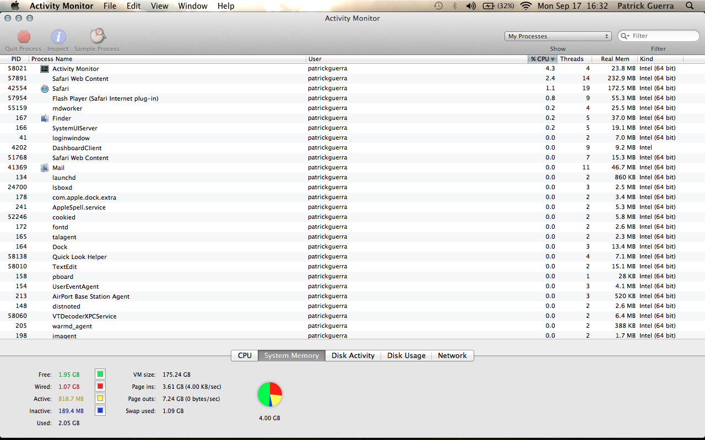
Task: Sort by % CPU column header
Action: [543, 59]
